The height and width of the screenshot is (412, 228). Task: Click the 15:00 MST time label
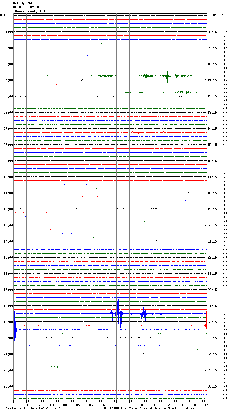[x=8, y=258]
